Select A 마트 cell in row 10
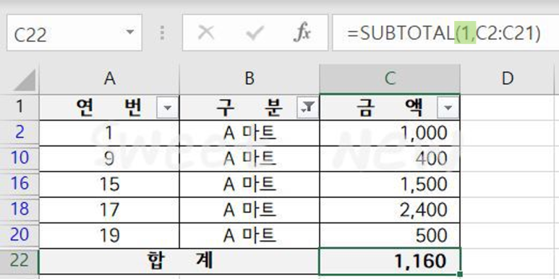The height and width of the screenshot is (279, 559). 249,158
